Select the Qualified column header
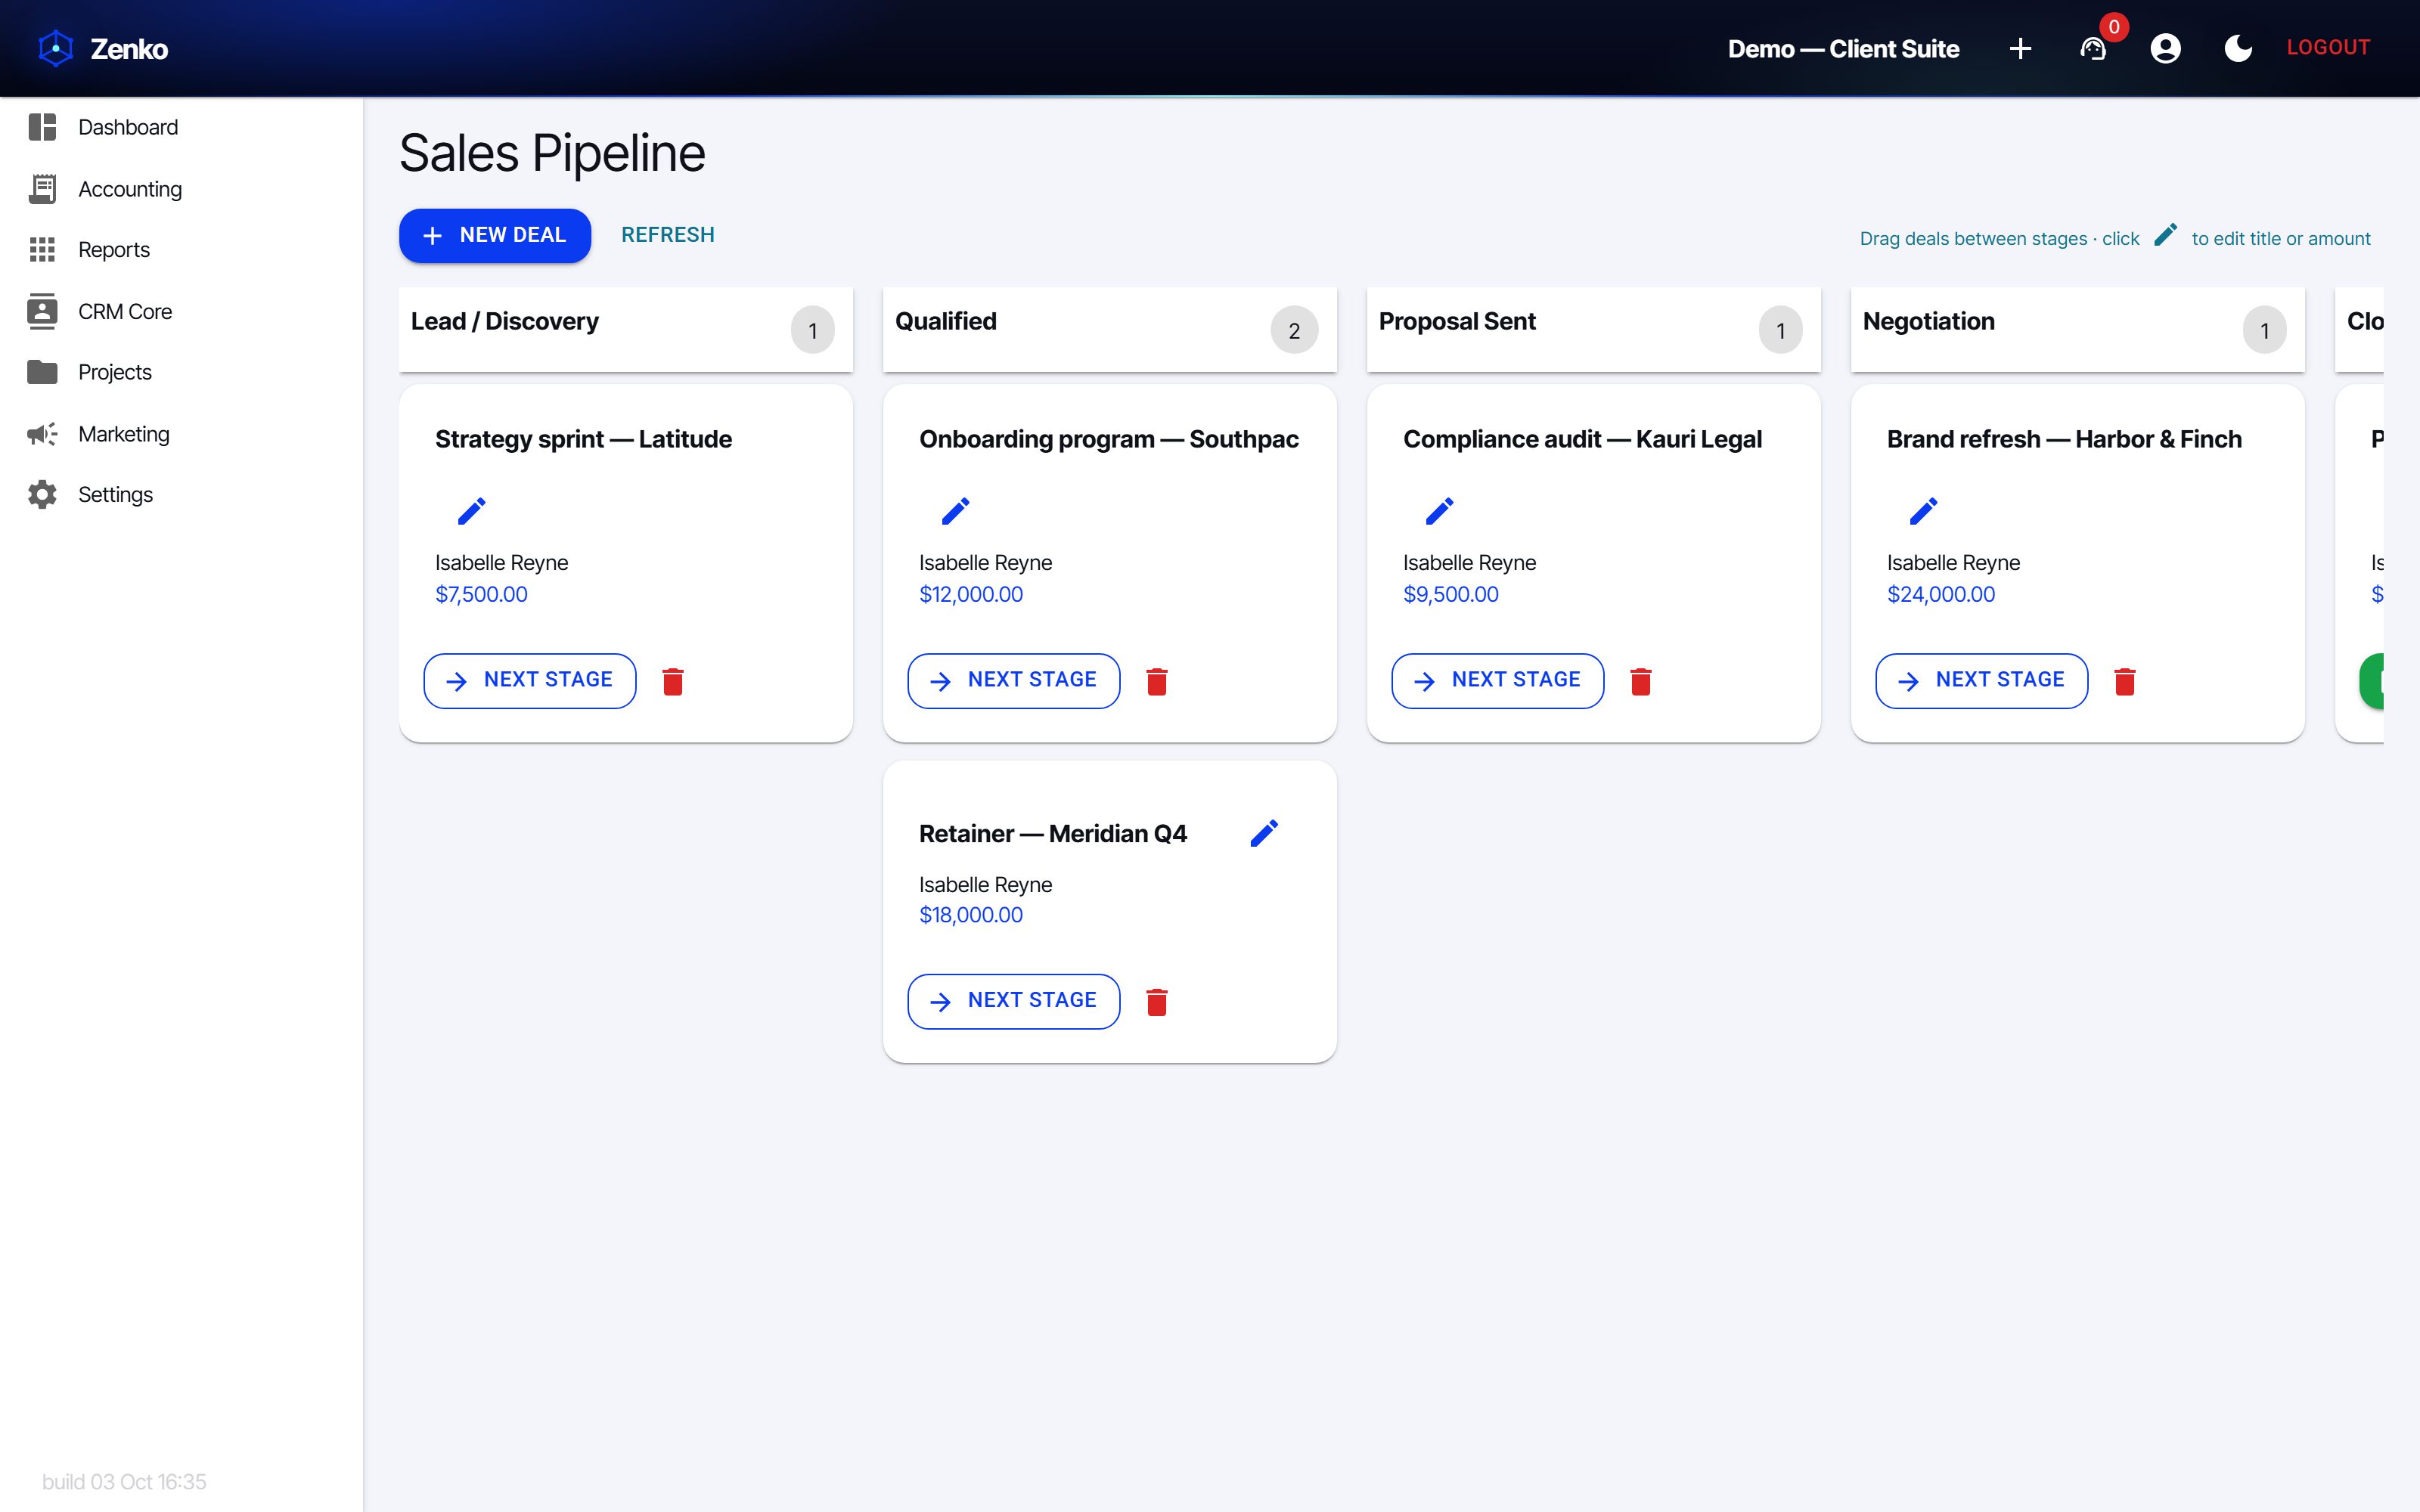This screenshot has height=1512, width=2420. pyautogui.click(x=1110, y=330)
